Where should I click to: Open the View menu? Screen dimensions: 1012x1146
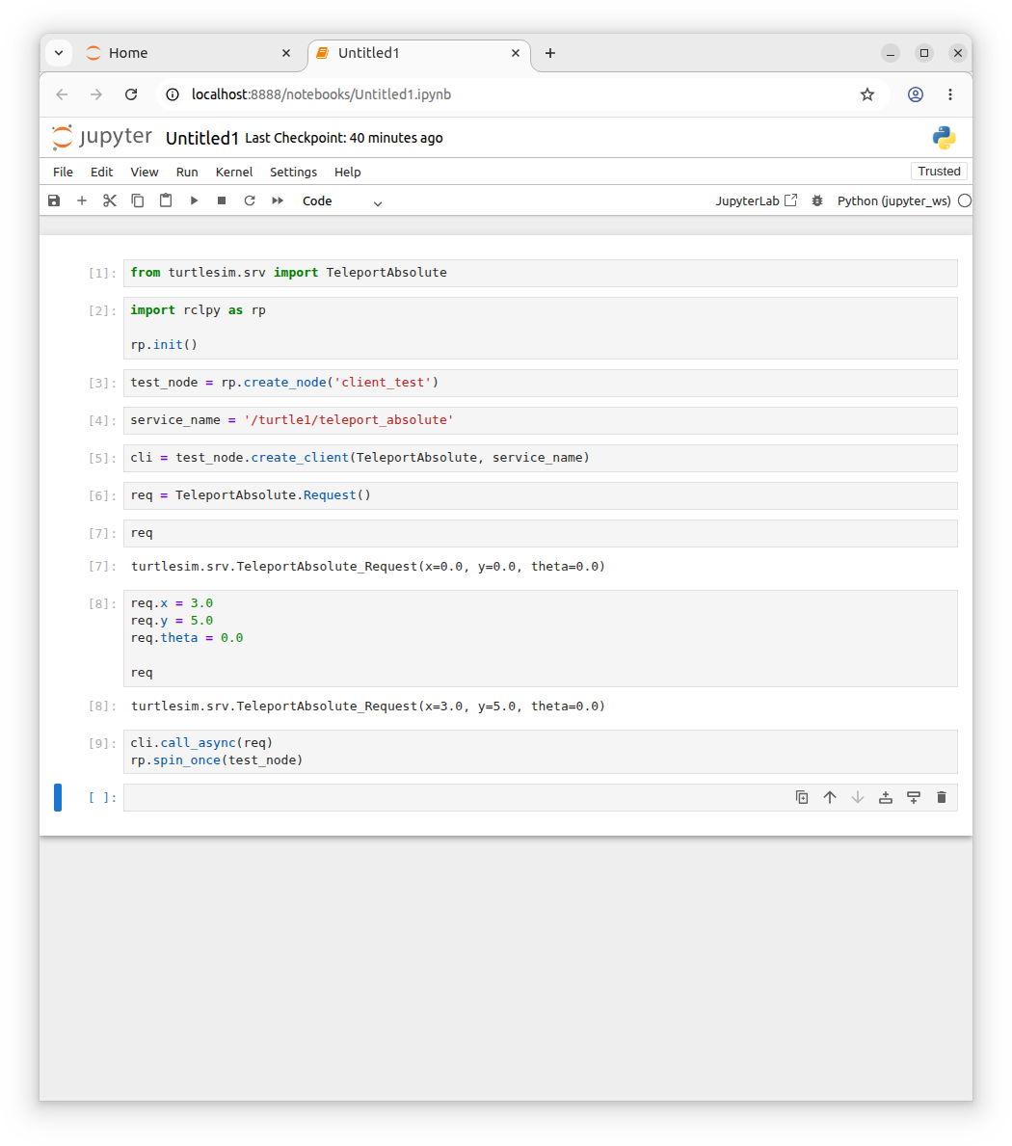click(x=144, y=172)
